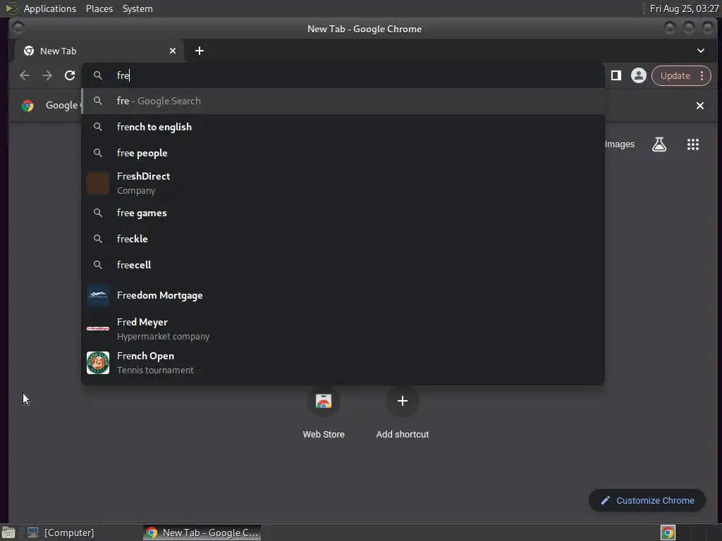Click search icon beside 'free games'
722x541 pixels.
click(x=97, y=213)
